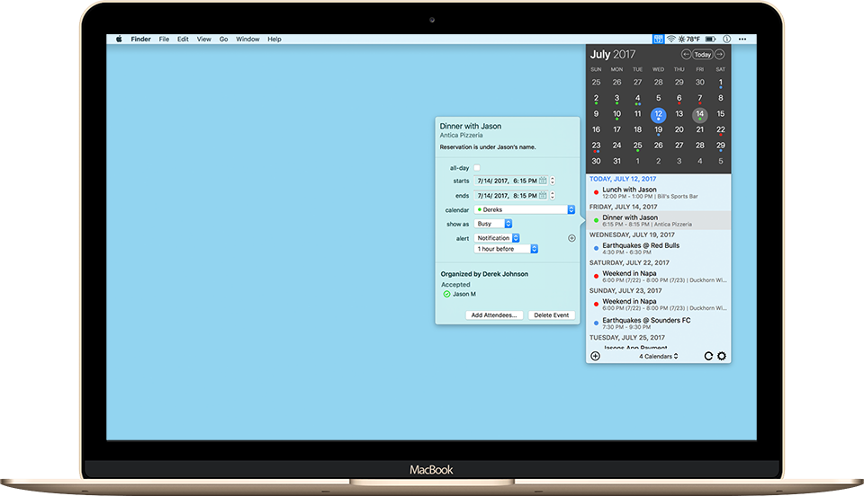Open the Dereks calendar dropdown
Viewport: 864px width, 496px height.
(x=525, y=209)
